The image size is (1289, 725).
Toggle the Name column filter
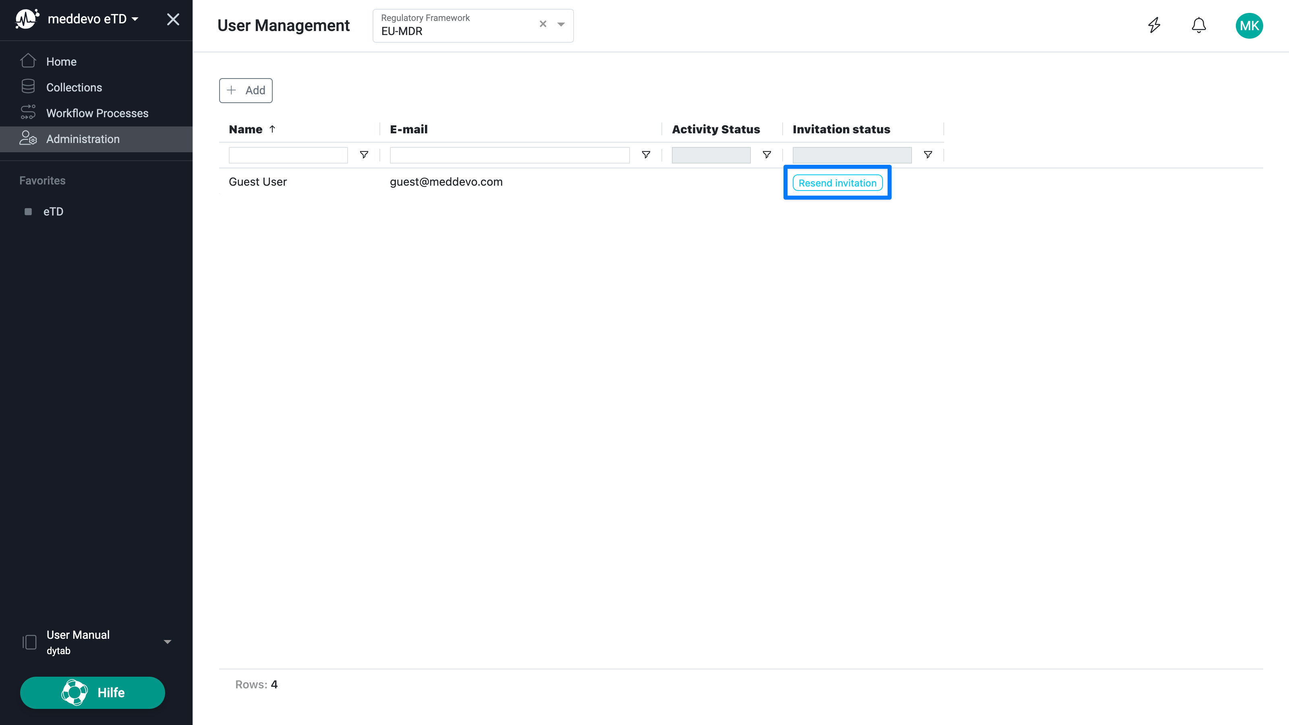364,155
